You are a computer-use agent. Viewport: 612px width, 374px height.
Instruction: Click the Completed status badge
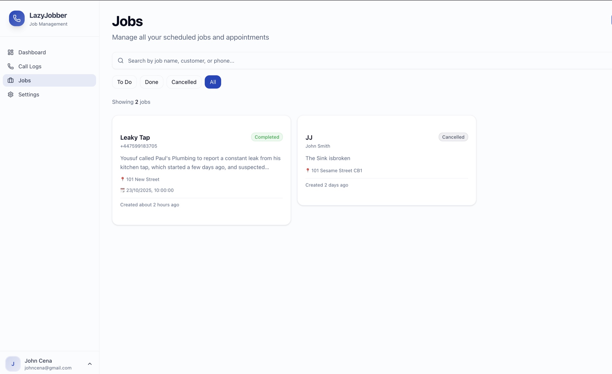point(267,137)
